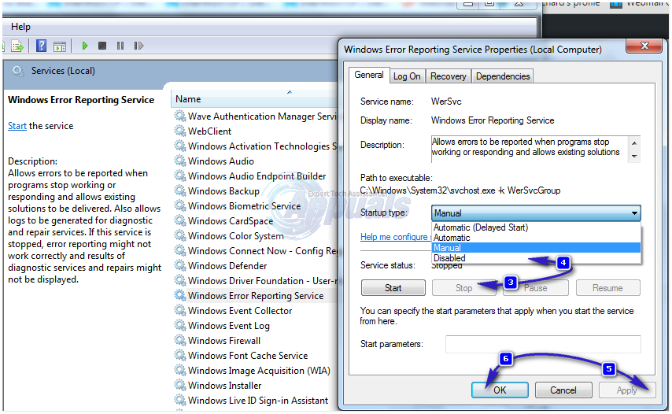This screenshot has height=414, width=672.
Task: Click gear icon beside Windows Backup
Action: point(180,190)
